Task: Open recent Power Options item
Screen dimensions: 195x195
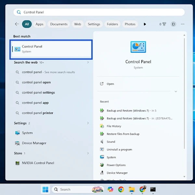Action: pyautogui.click(x=113, y=165)
